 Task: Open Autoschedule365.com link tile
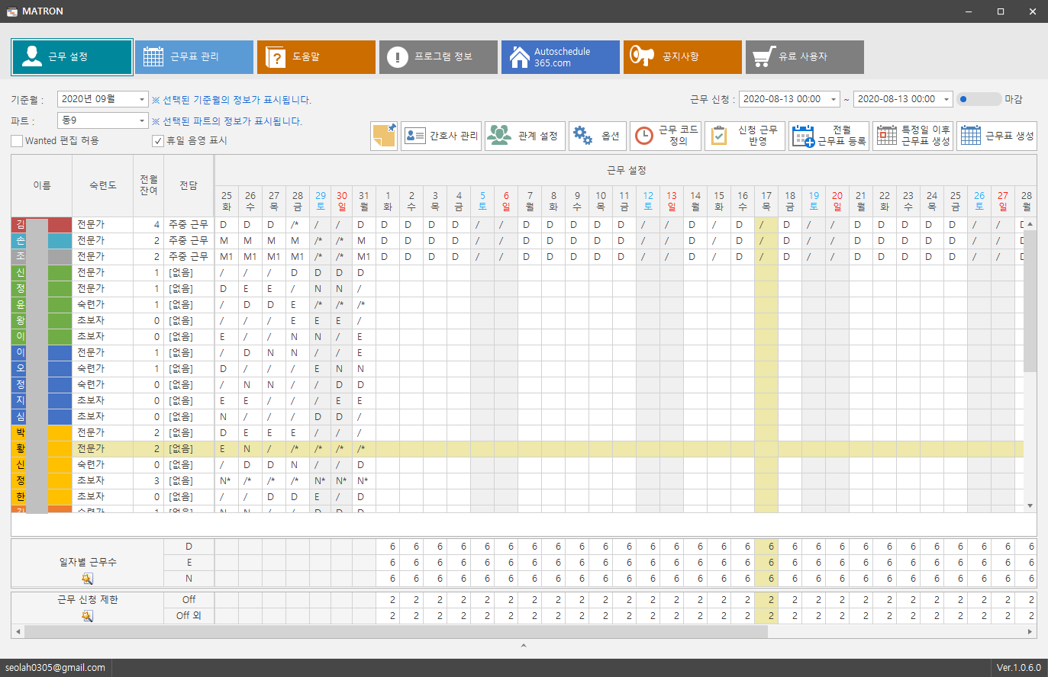click(x=560, y=57)
